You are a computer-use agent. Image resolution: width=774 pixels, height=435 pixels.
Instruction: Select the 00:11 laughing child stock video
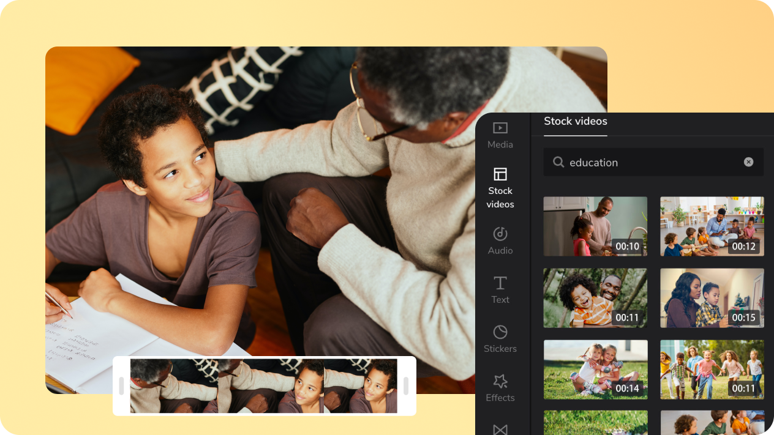(595, 298)
